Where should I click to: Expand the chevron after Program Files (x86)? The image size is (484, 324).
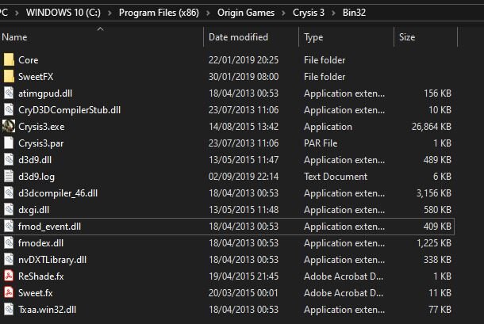tap(208, 13)
